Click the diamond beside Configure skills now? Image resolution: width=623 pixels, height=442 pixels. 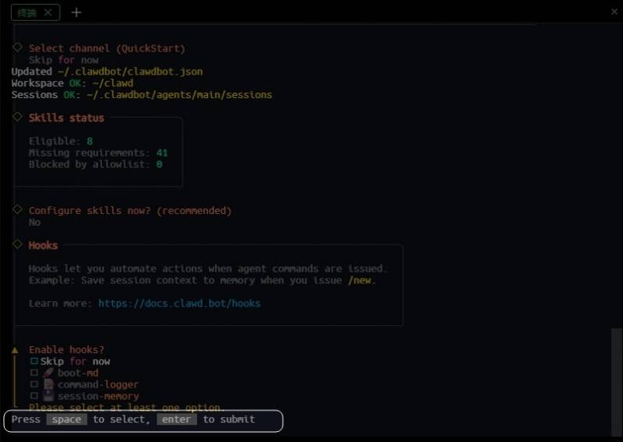[x=17, y=209]
